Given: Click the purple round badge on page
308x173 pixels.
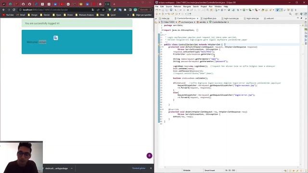Looking at the screenshot, I should click(x=149, y=156).
